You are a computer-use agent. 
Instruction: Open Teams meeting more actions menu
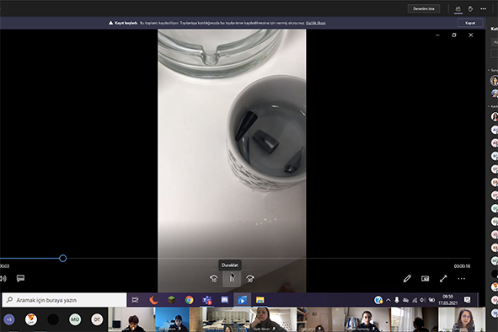click(483, 9)
